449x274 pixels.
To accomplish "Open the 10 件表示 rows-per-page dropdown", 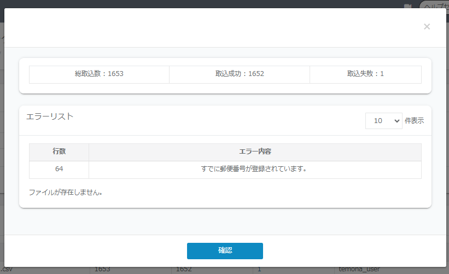I will click(x=383, y=121).
